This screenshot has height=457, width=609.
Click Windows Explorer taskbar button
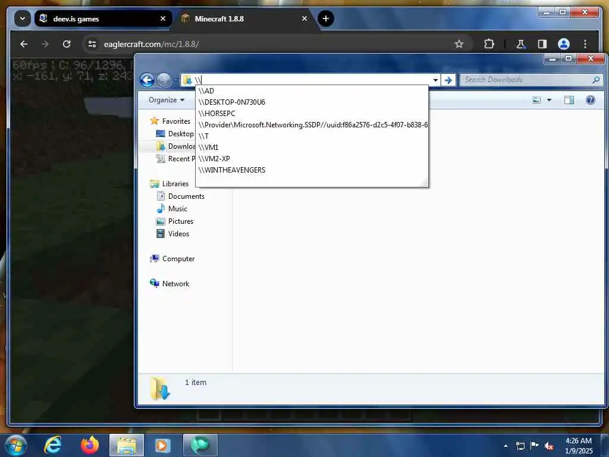[x=127, y=445]
